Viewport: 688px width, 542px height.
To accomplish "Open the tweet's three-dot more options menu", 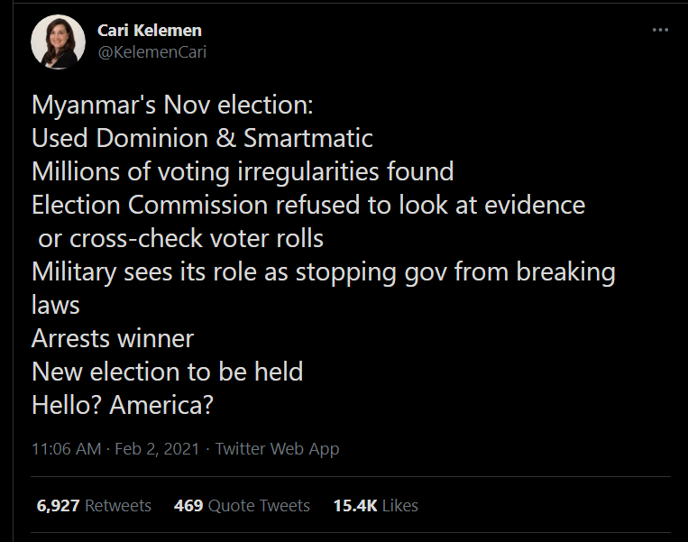I will 660,30.
